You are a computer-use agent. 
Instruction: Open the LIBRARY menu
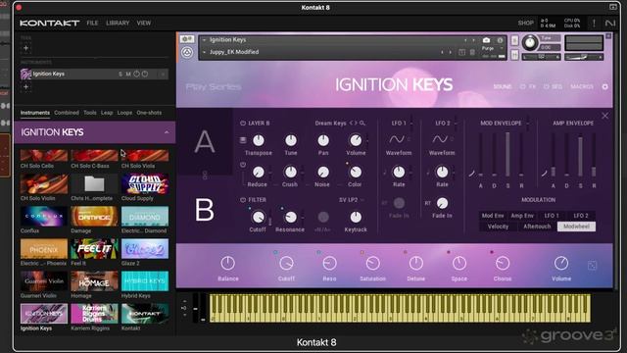[118, 24]
